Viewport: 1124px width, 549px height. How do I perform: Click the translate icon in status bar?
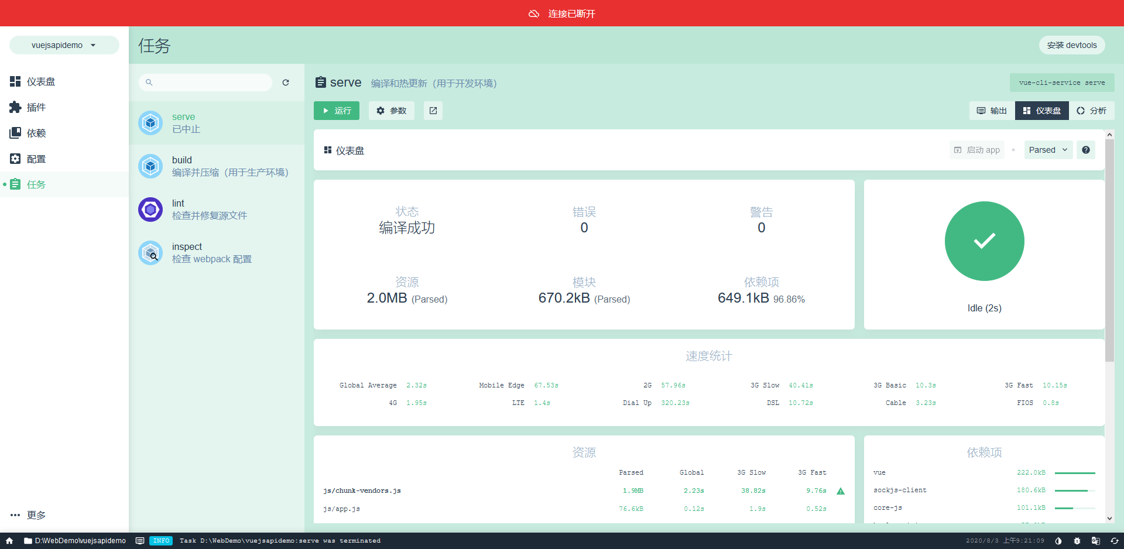pos(1096,541)
